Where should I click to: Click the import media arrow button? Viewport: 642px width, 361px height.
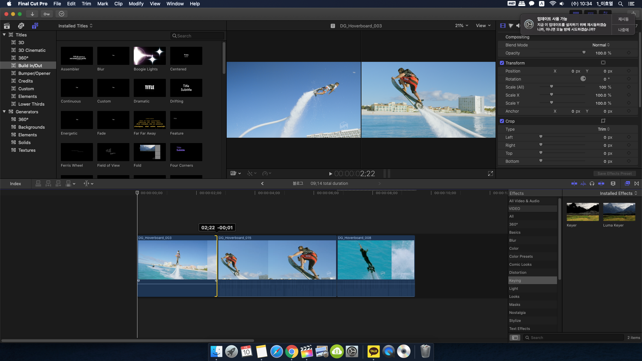coord(32,14)
